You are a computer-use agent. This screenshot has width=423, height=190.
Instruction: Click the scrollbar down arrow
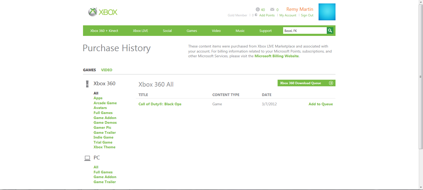click(x=421, y=187)
